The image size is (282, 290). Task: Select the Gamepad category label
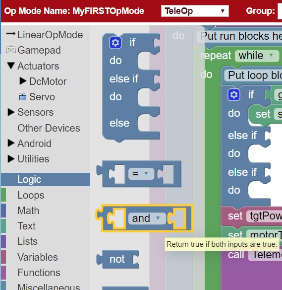coord(39,50)
